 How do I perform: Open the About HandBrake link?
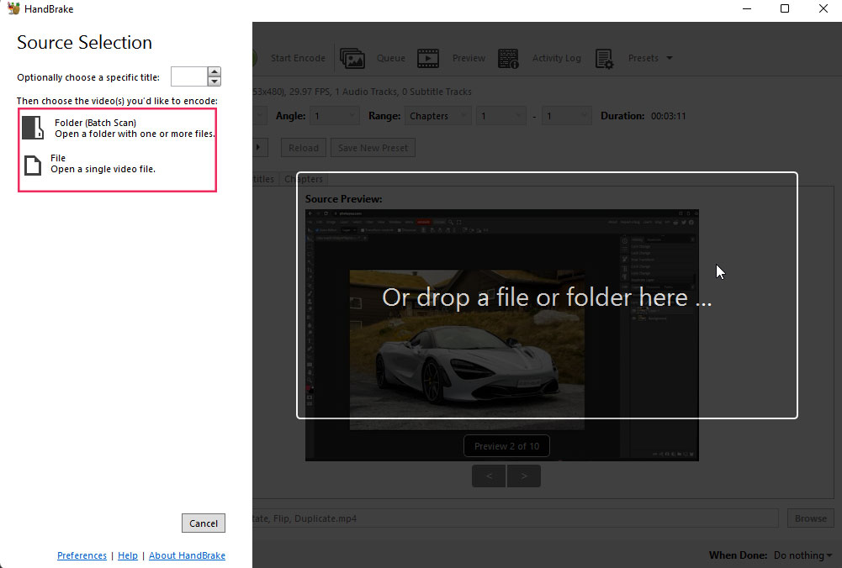(187, 555)
